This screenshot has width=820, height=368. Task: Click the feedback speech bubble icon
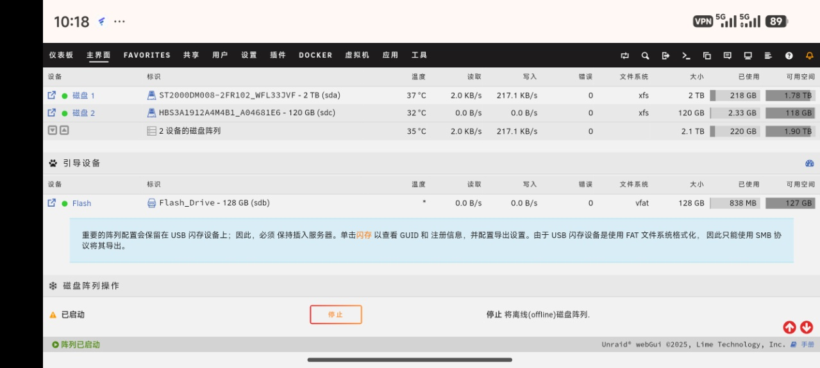(x=727, y=56)
